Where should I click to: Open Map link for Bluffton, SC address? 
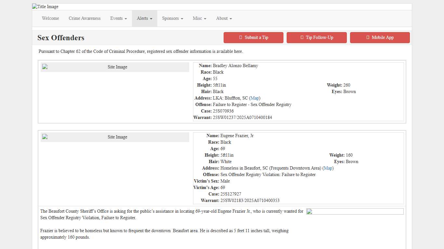coord(255,98)
